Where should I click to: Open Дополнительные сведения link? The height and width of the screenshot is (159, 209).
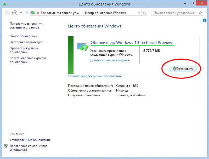coord(110,60)
